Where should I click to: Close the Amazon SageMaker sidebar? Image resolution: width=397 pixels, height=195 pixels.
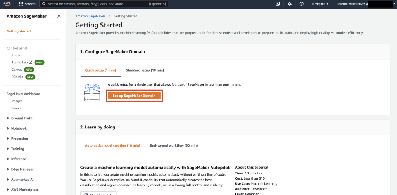(x=59, y=16)
